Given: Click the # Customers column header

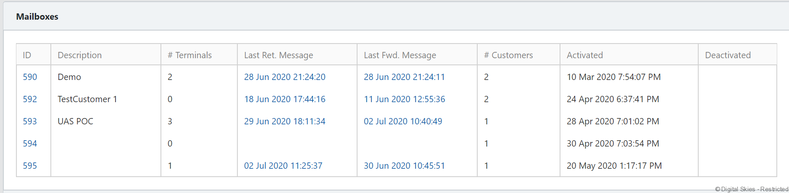Looking at the screenshot, I should coord(508,55).
